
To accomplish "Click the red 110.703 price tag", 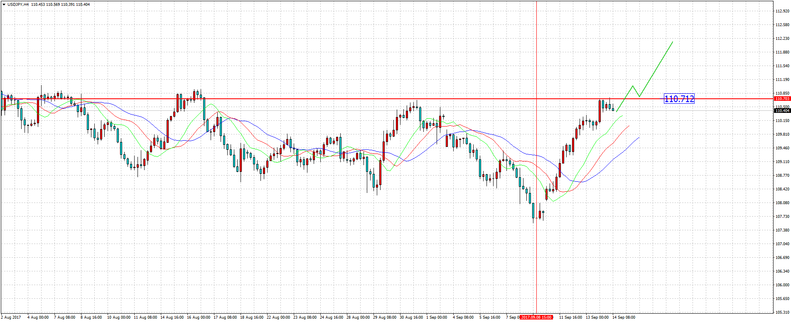I will tap(782, 99).
